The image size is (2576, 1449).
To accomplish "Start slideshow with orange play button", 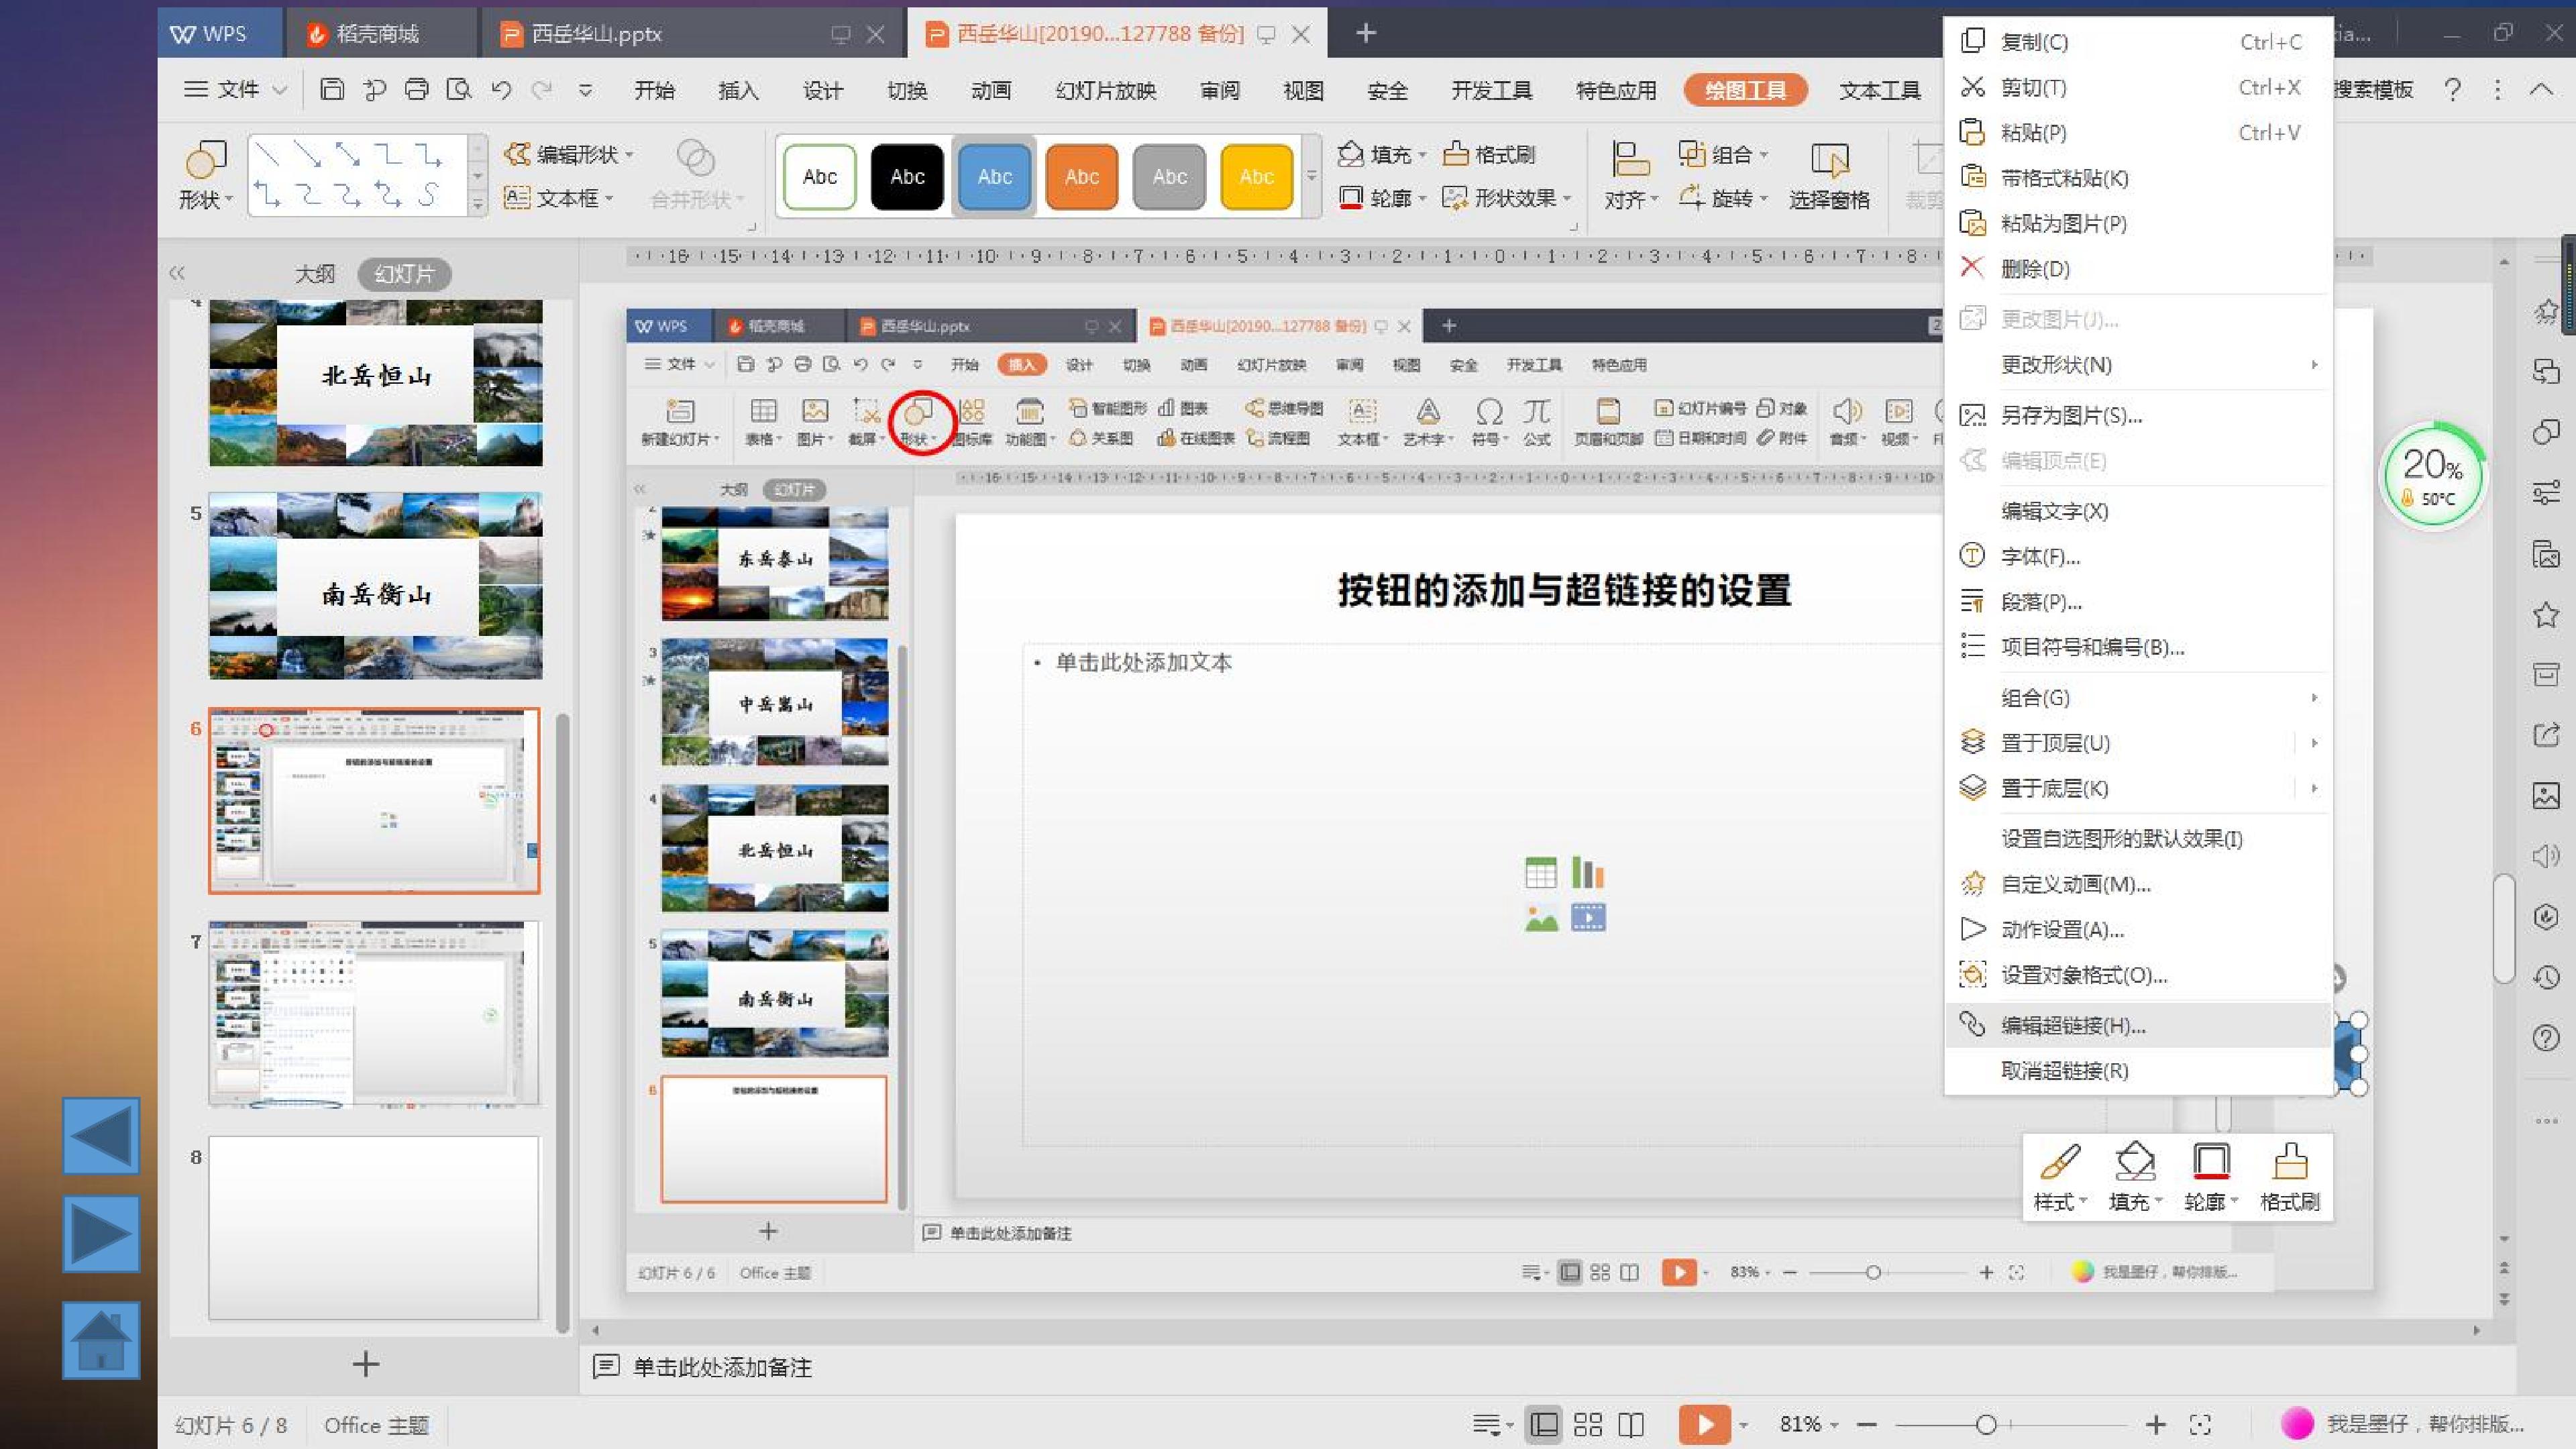I will point(1704,1424).
